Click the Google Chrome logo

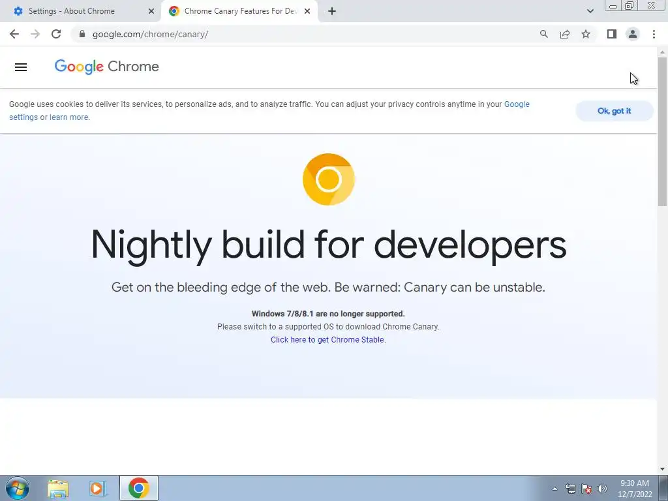[106, 67]
